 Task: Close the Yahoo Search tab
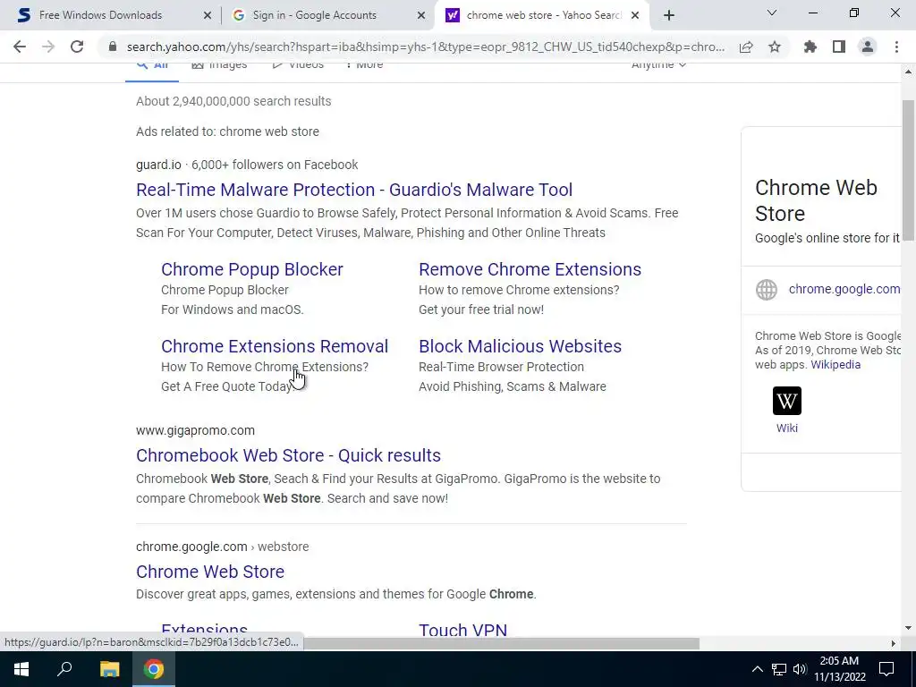[635, 15]
